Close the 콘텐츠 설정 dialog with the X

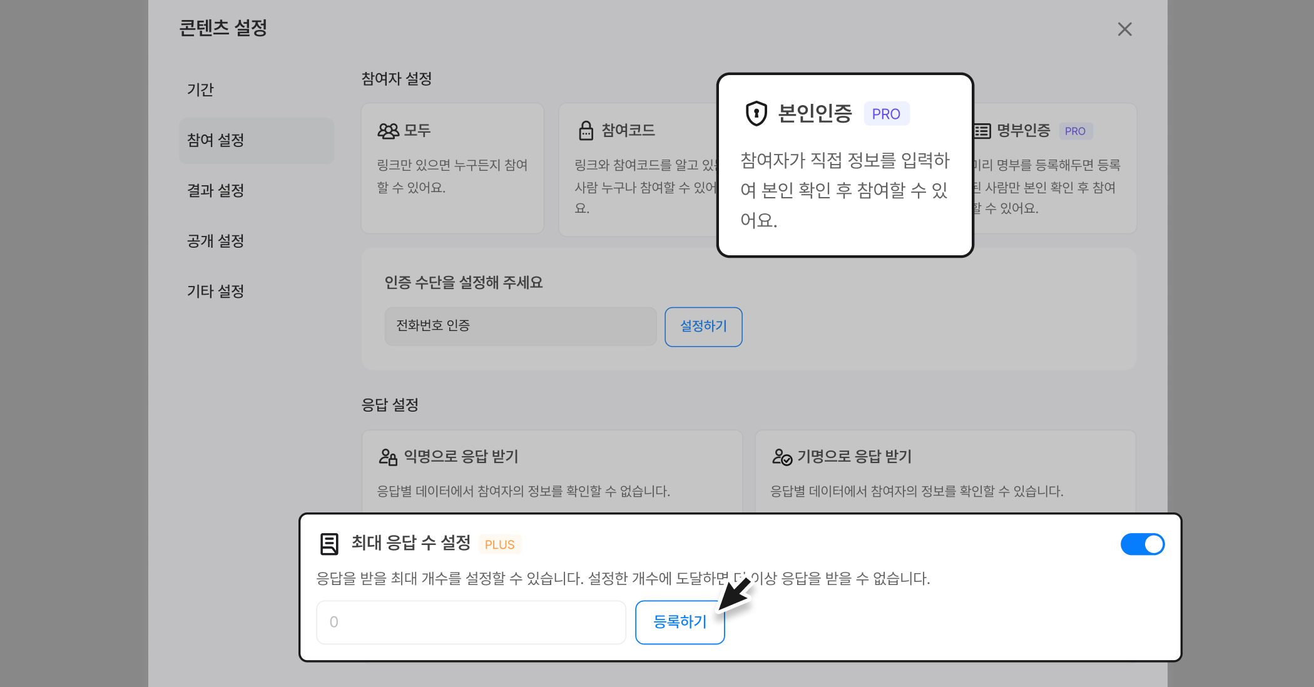click(1124, 29)
